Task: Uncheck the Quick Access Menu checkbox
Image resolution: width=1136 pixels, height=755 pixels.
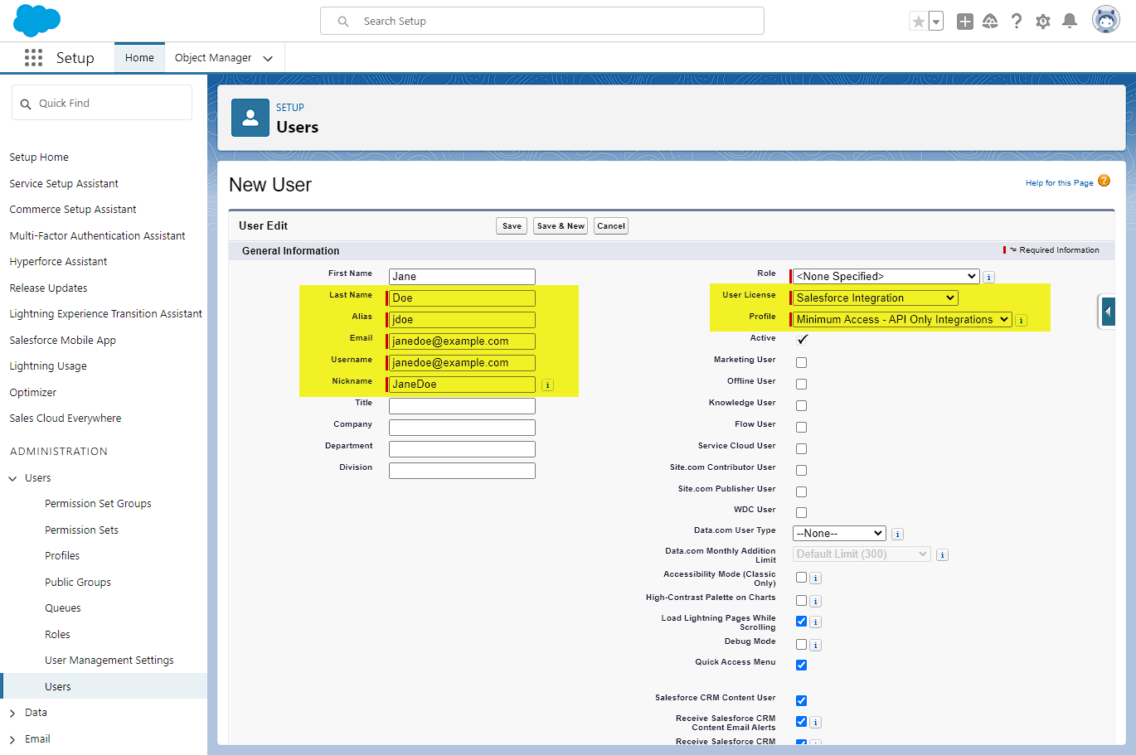Action: point(801,665)
